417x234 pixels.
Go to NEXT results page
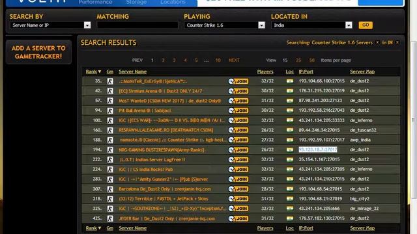234,60
